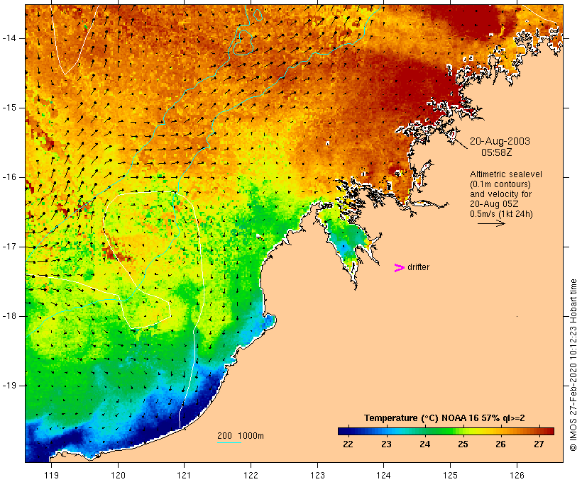Click the longitude axis label '119'
The height and width of the screenshot is (482, 582).
pos(51,475)
